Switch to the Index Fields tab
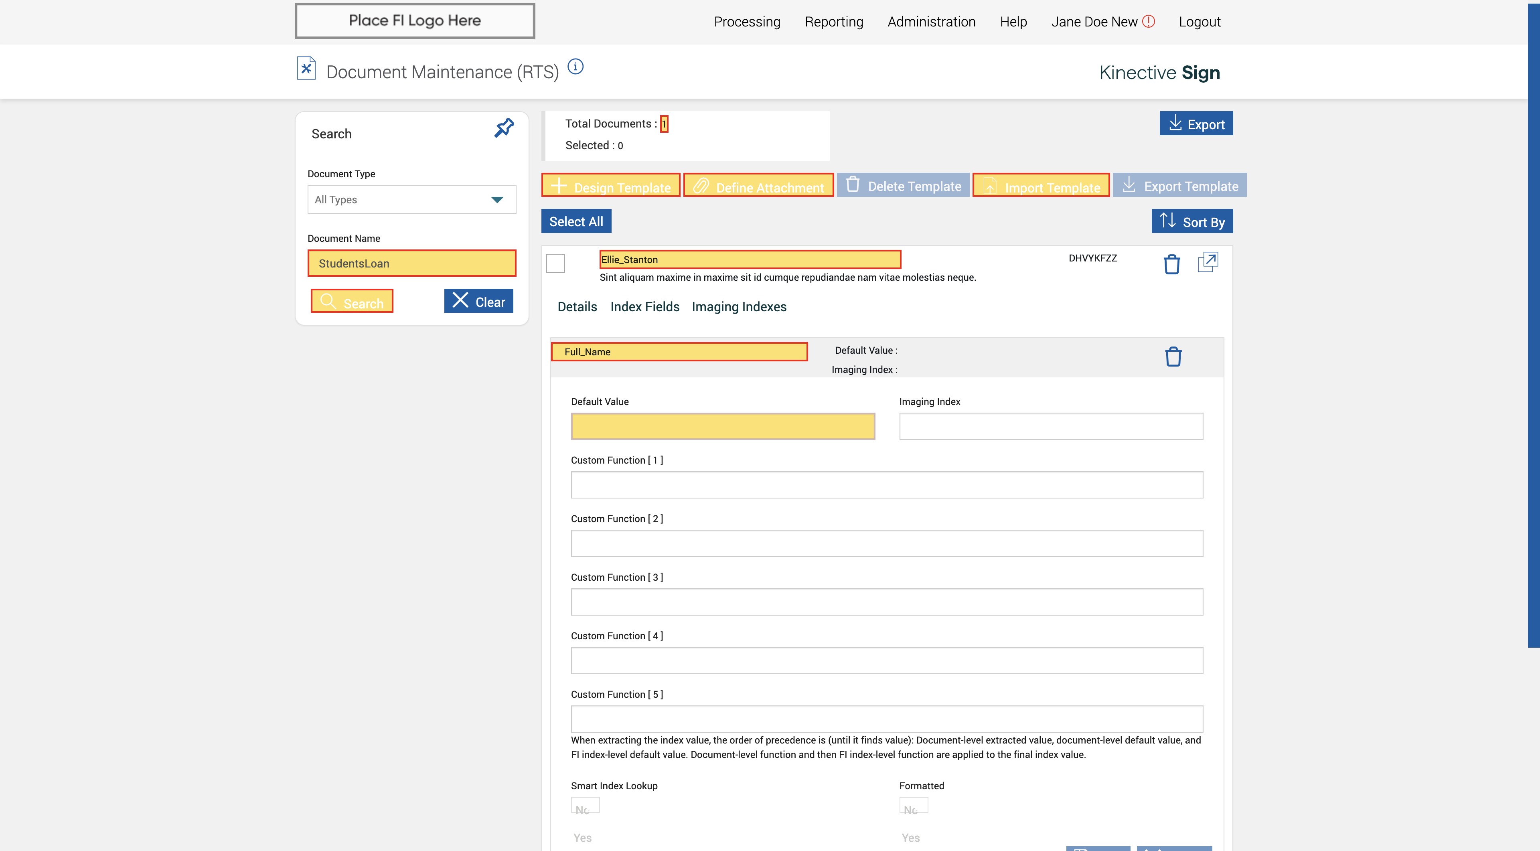1540x851 pixels. point(644,306)
